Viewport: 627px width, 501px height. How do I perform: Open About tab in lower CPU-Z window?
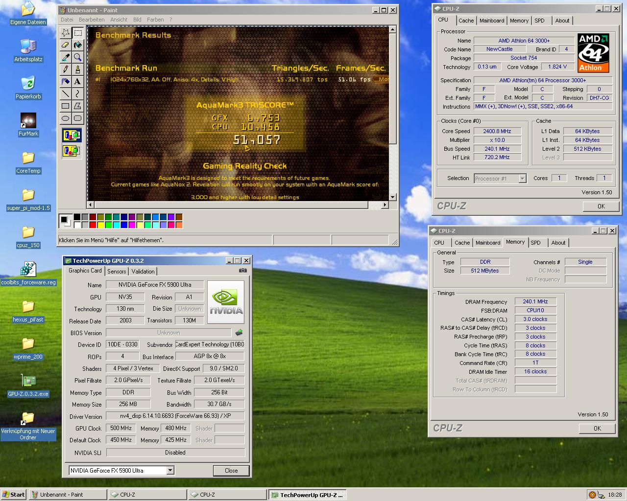[x=558, y=243]
